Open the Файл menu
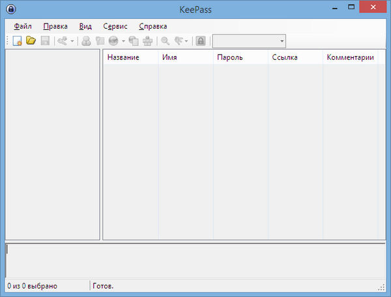 pos(22,26)
